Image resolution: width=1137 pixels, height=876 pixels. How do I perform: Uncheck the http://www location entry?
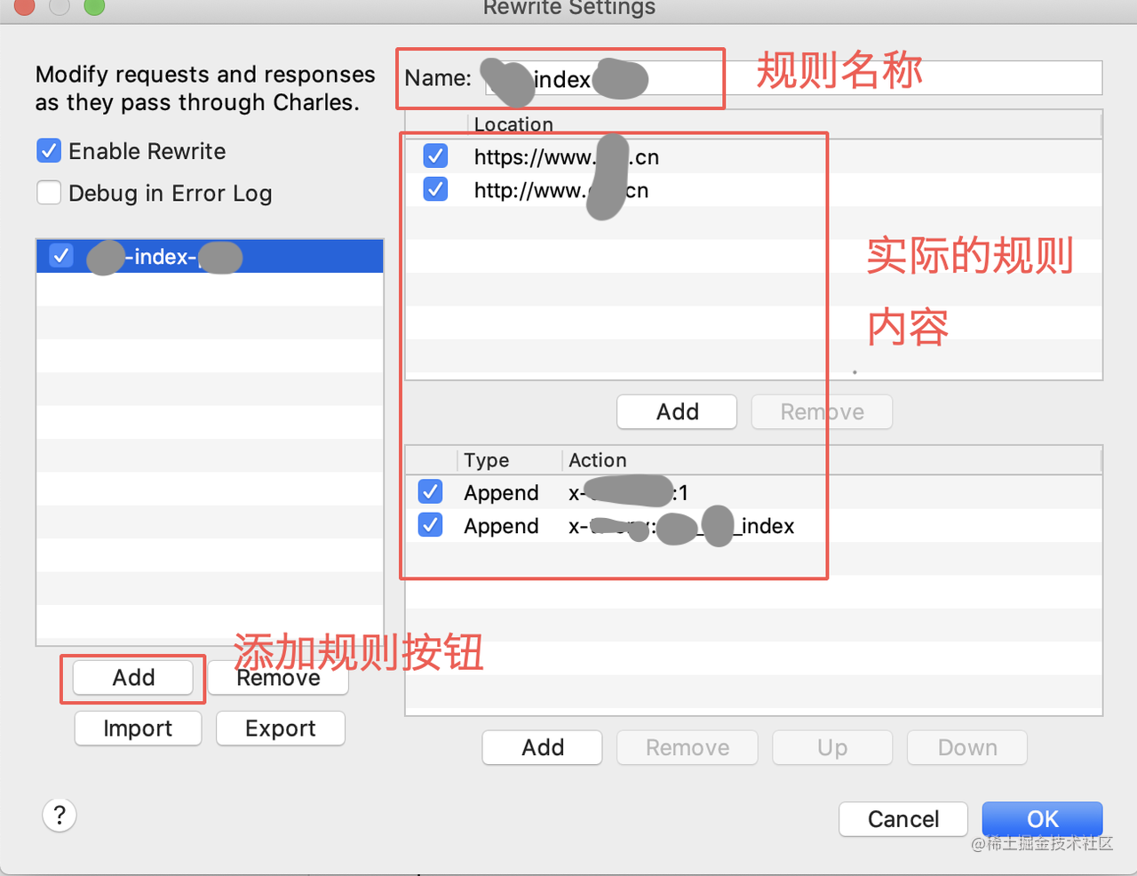click(435, 188)
